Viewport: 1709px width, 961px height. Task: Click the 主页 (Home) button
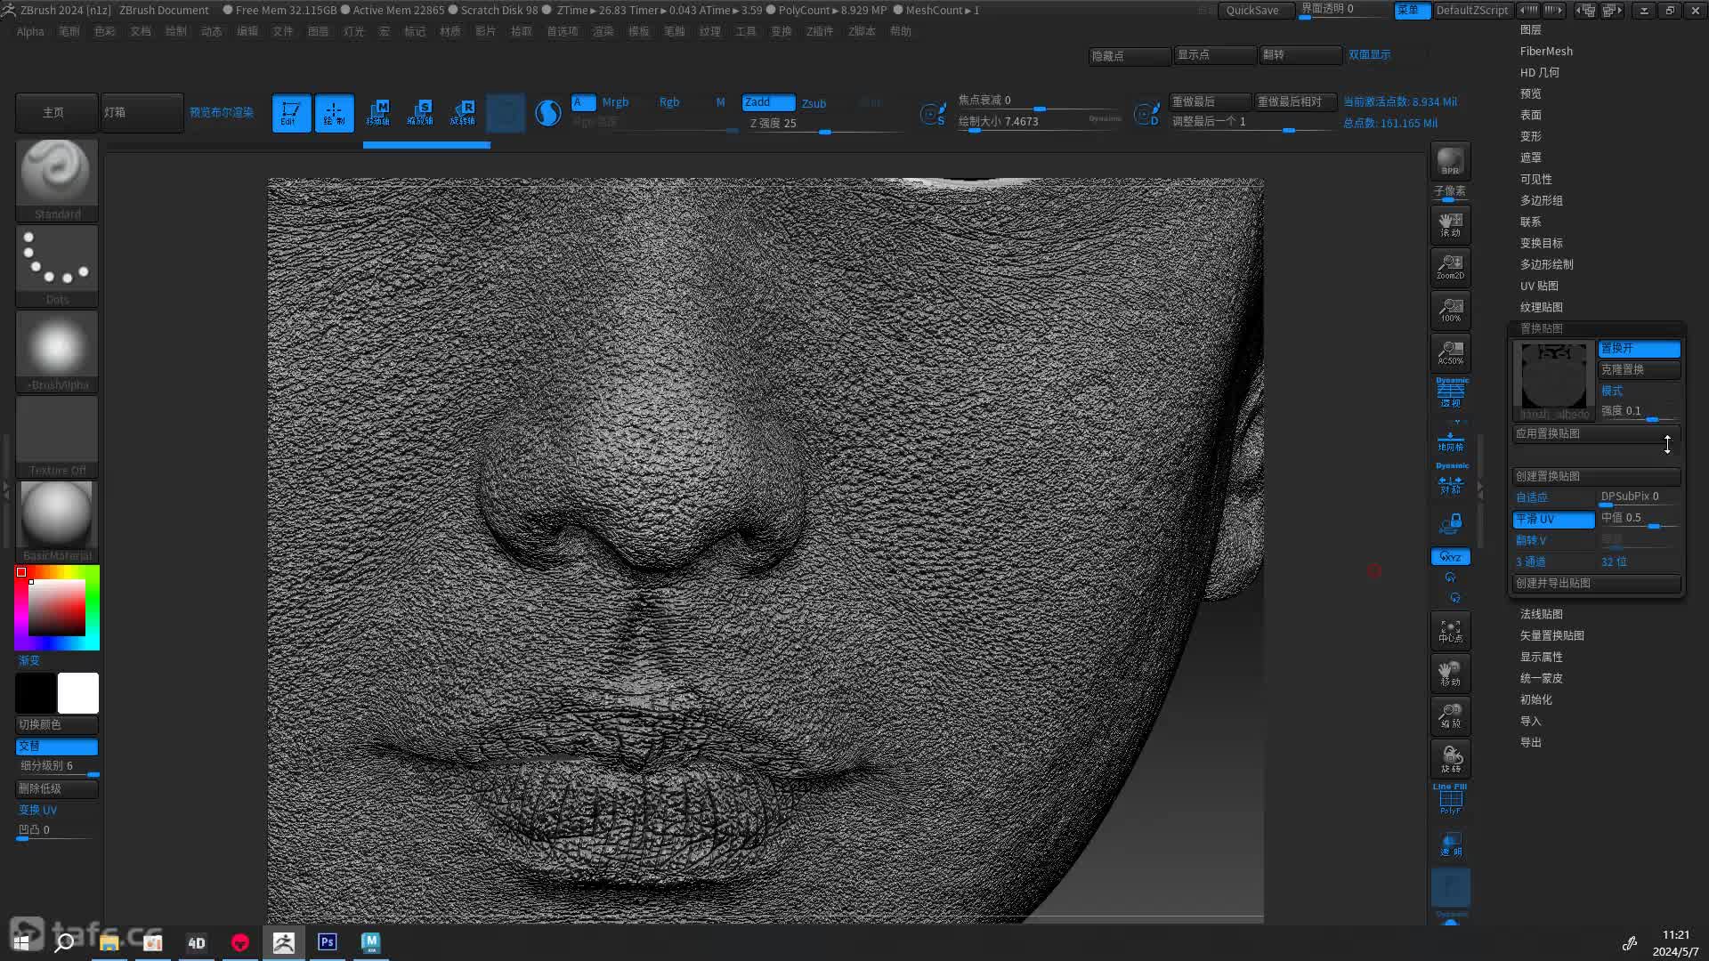click(56, 113)
